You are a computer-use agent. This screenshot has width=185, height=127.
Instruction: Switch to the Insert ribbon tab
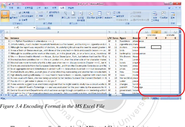click(x=19, y=8)
